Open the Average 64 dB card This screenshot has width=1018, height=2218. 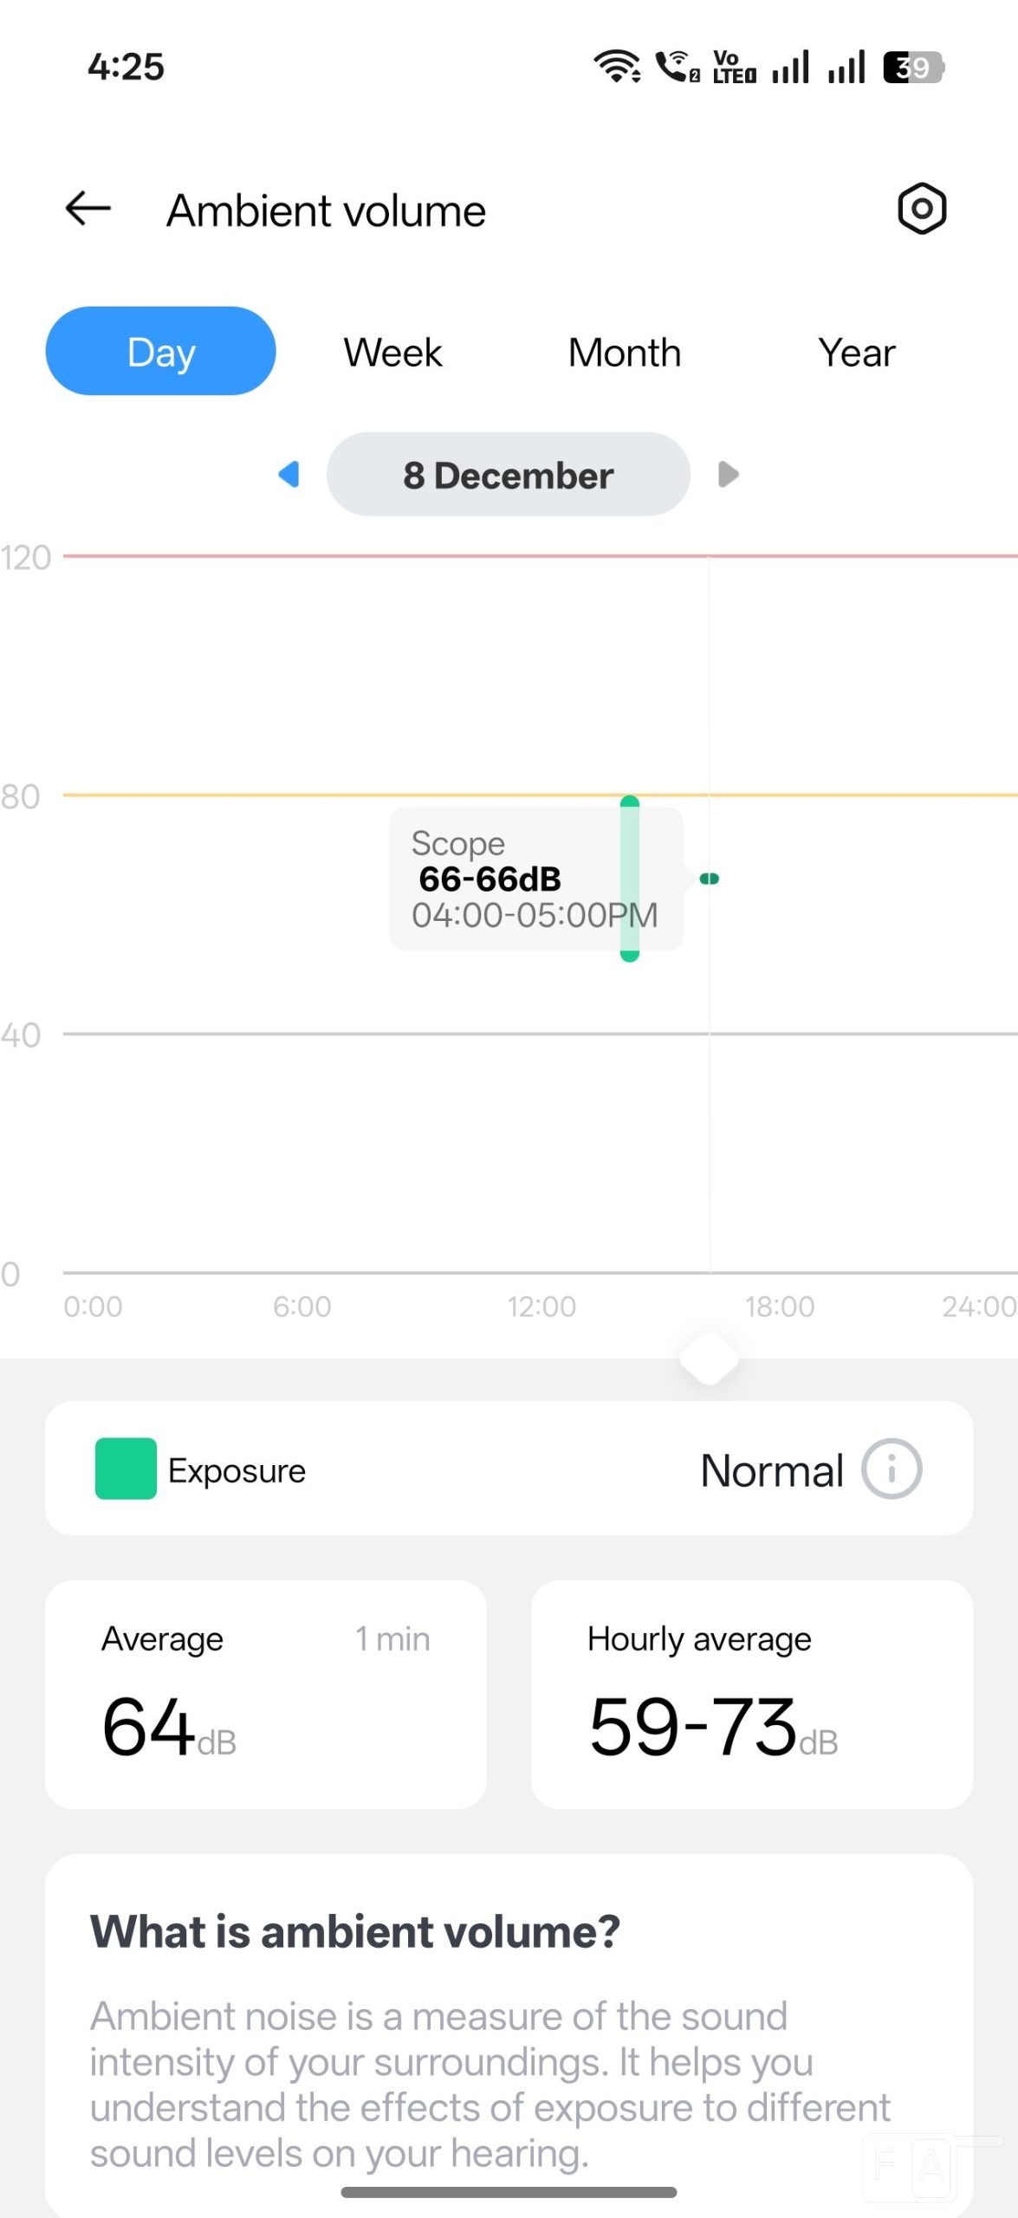pyautogui.click(x=265, y=1694)
